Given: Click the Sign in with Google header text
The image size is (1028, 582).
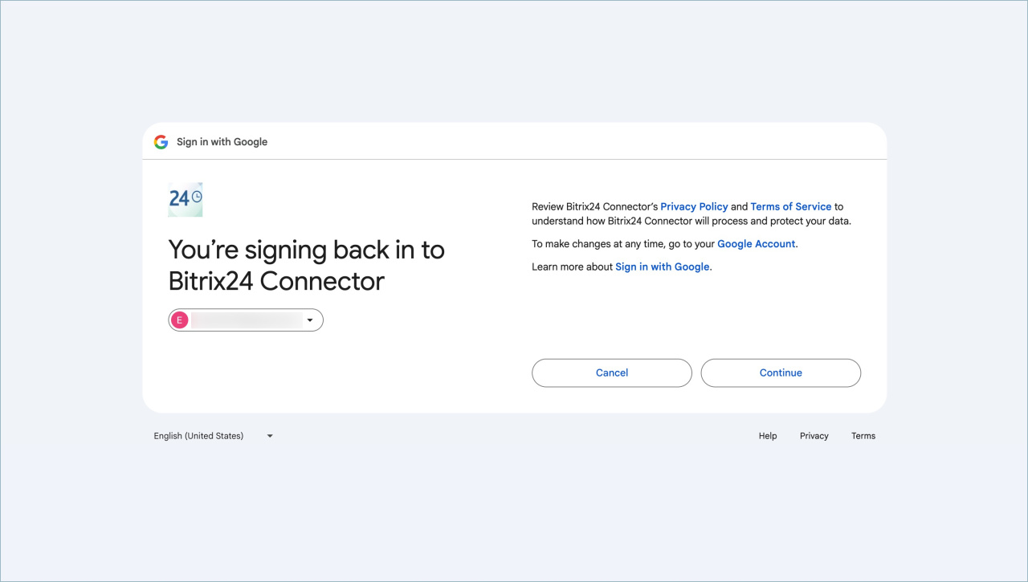Looking at the screenshot, I should pos(222,142).
